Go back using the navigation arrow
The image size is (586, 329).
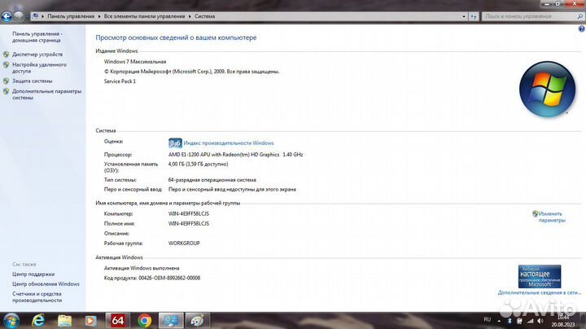click(7, 16)
